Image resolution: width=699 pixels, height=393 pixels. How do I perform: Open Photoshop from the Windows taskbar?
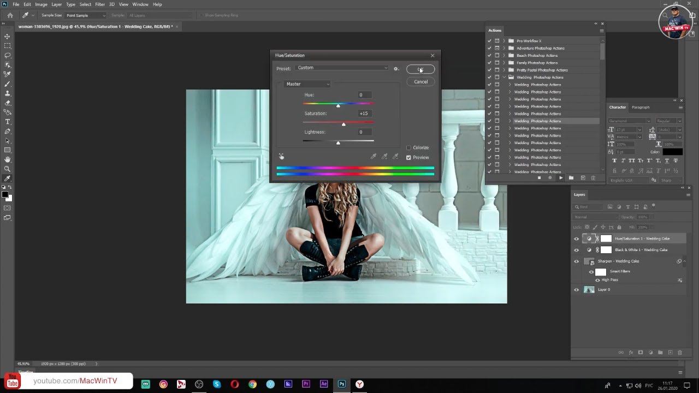pyautogui.click(x=342, y=384)
